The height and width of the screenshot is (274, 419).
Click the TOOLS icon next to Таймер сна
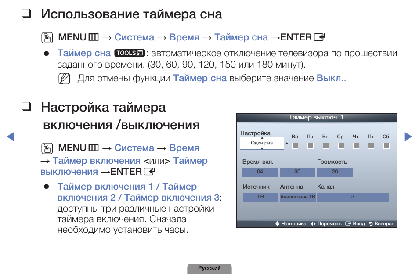tap(129, 52)
